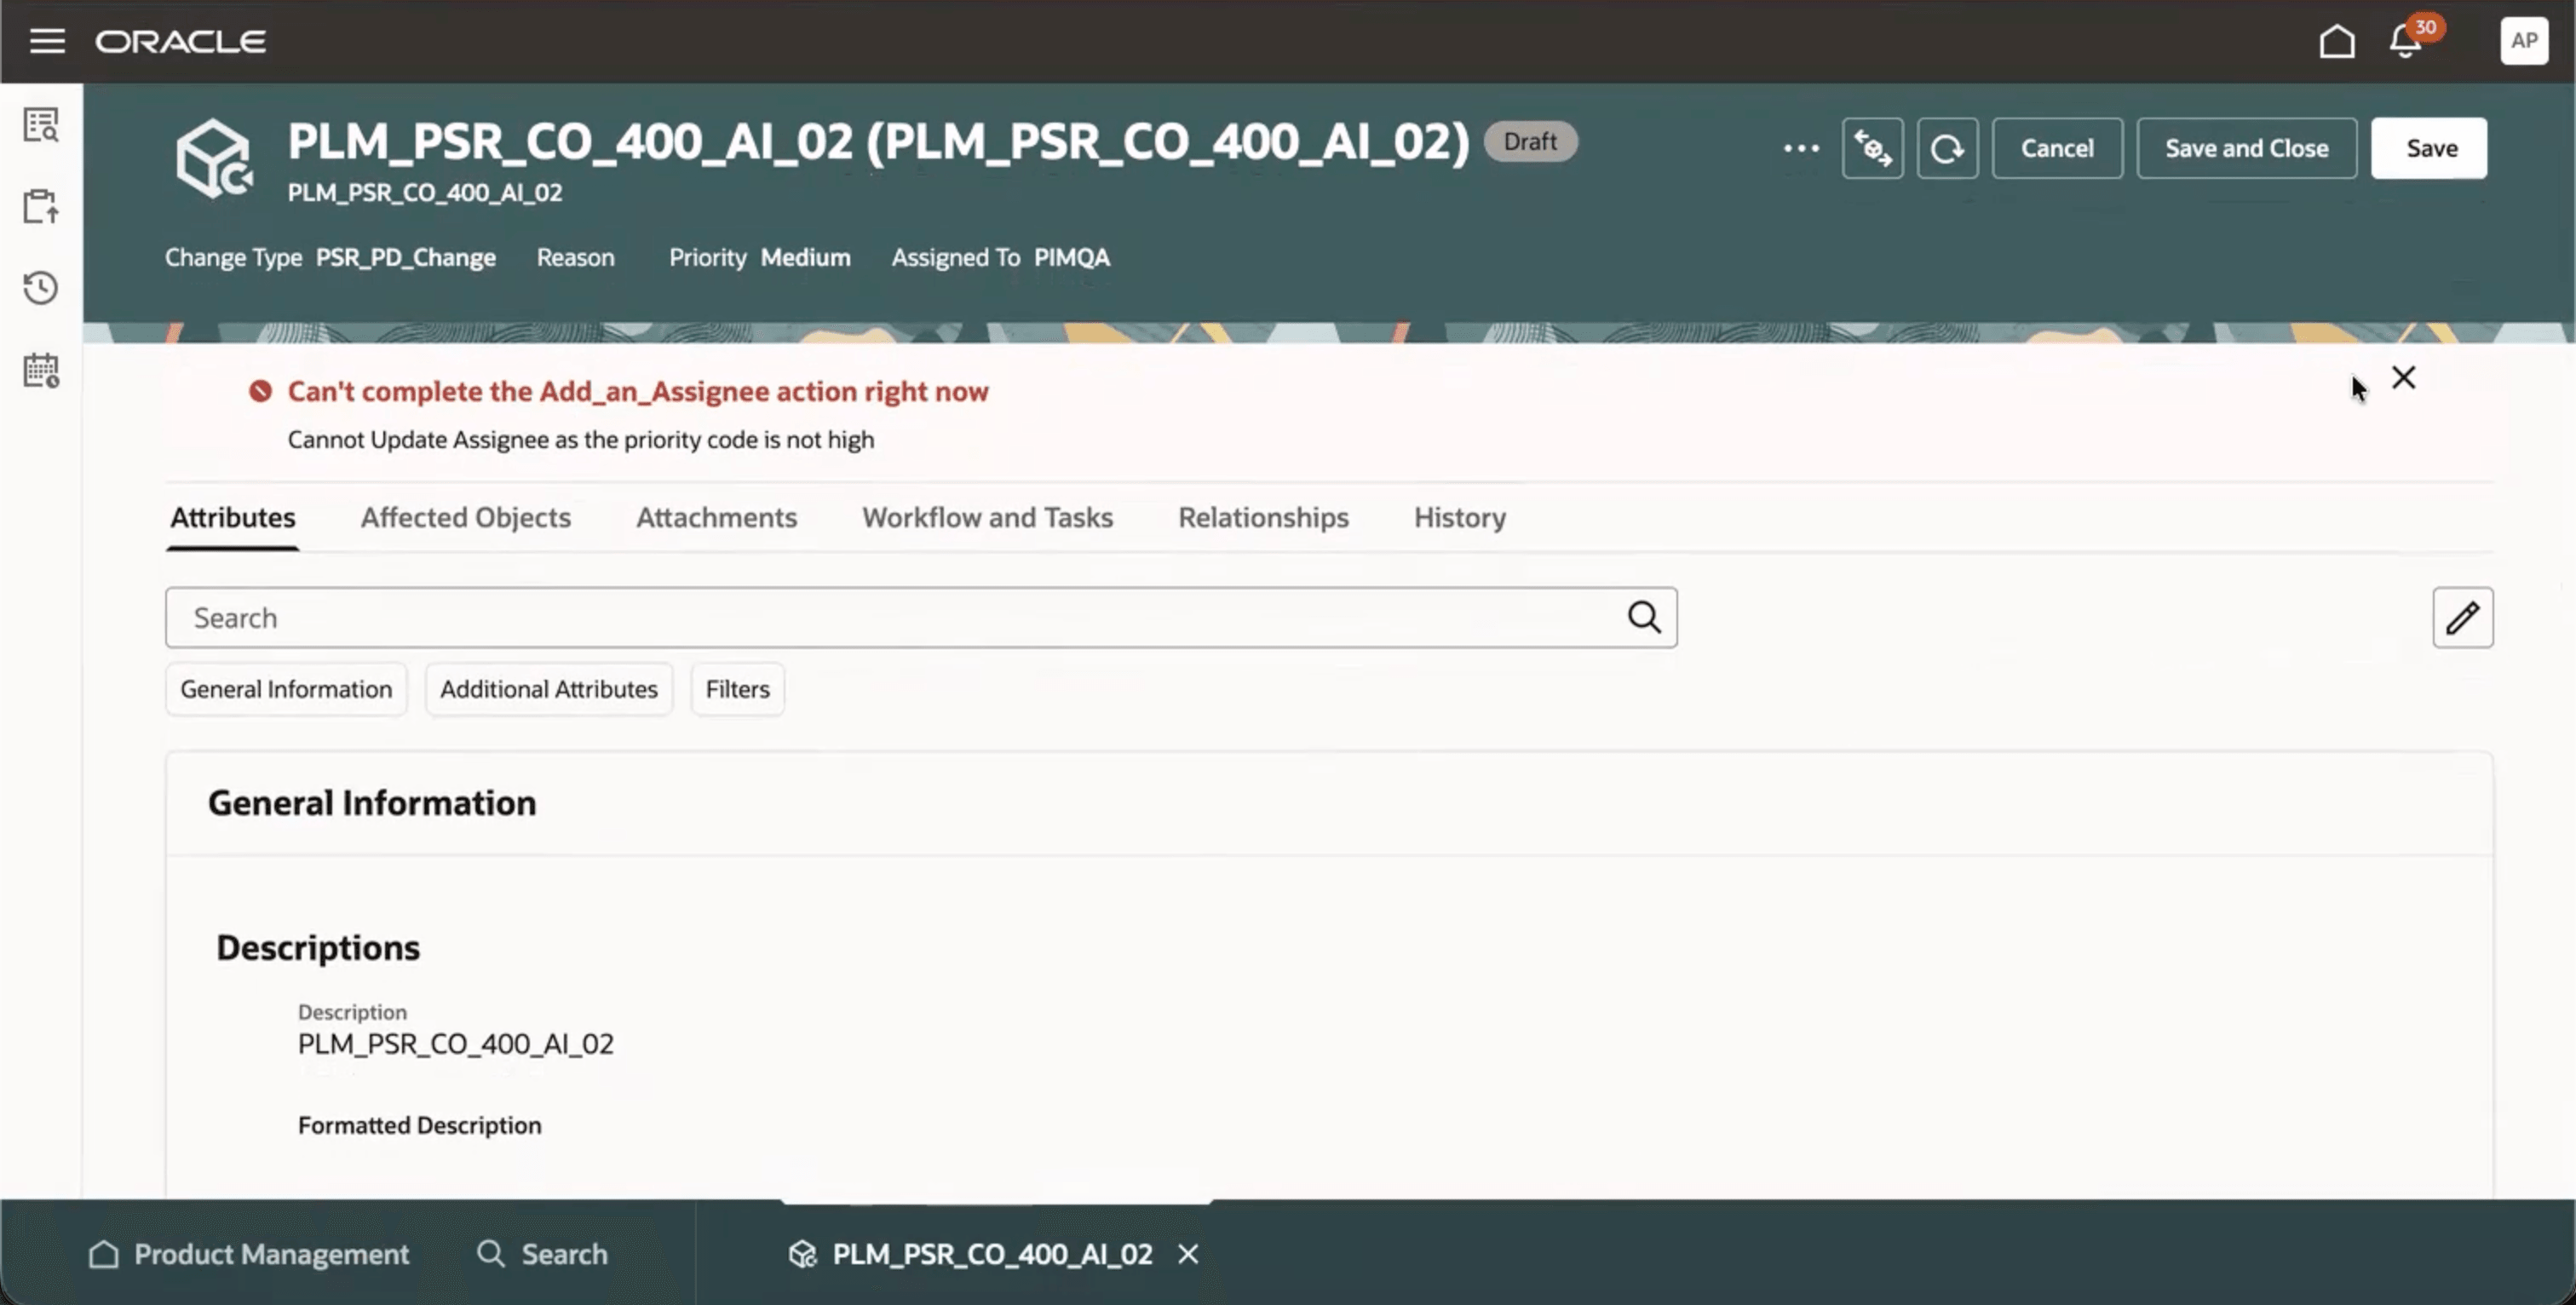Refresh the change order page
Screen dimensions: 2576x1305
tap(1947, 148)
